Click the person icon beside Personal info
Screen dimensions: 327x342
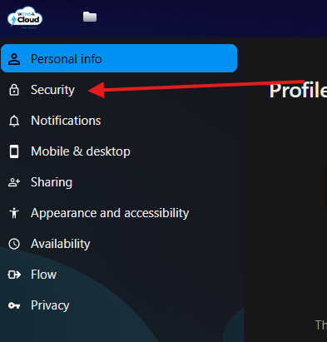(14, 59)
